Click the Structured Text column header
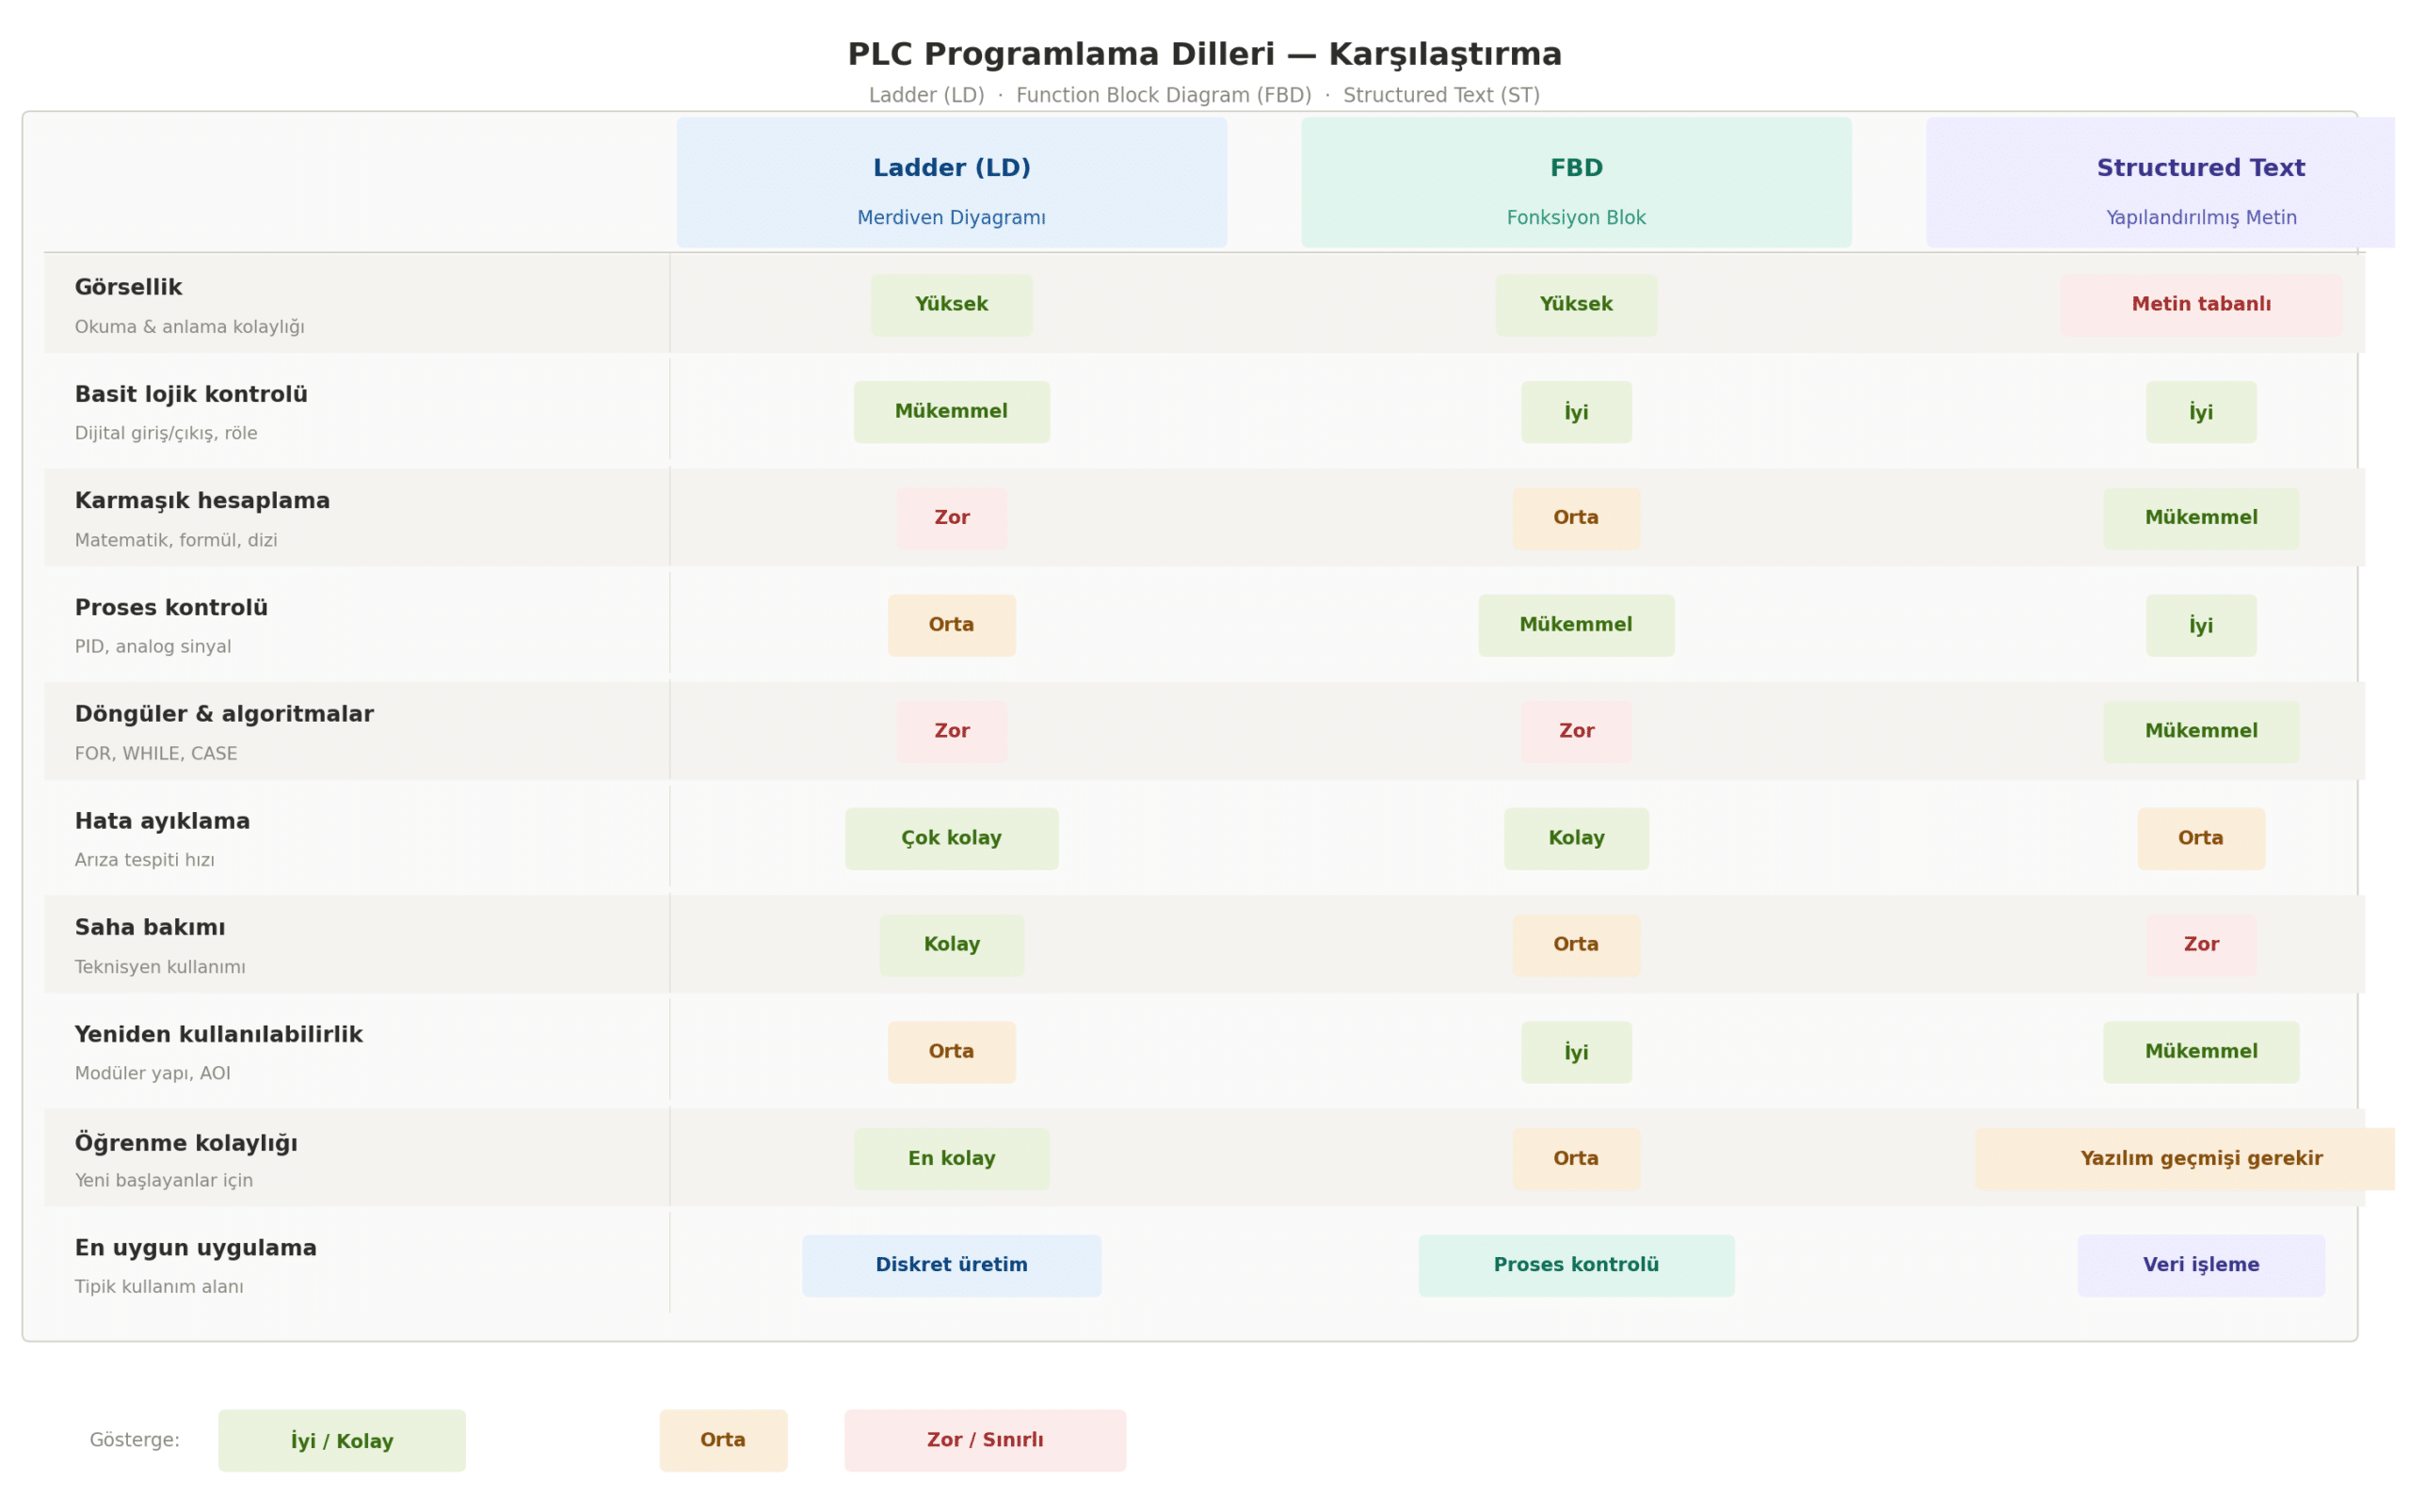 tap(2160, 182)
